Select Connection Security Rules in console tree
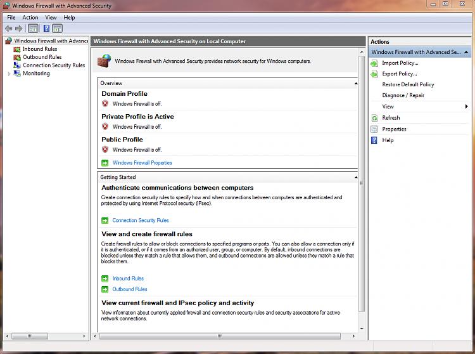This screenshot has width=475, height=354. click(x=54, y=65)
